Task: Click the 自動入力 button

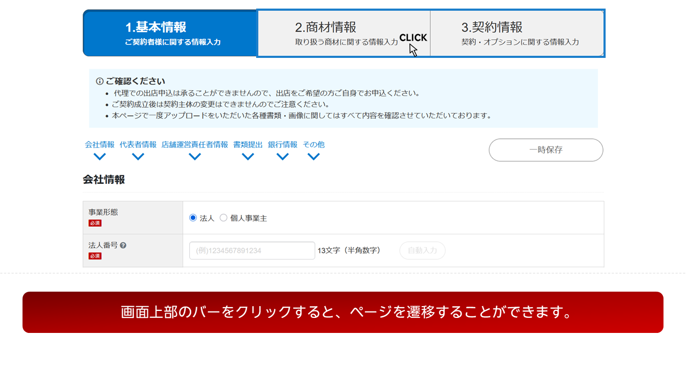Action: [422, 250]
